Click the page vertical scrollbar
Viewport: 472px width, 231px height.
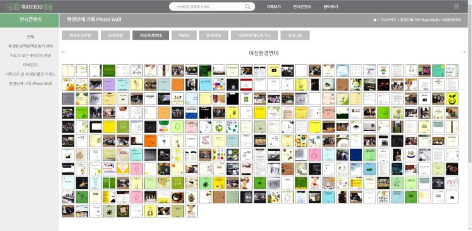tap(470, 116)
